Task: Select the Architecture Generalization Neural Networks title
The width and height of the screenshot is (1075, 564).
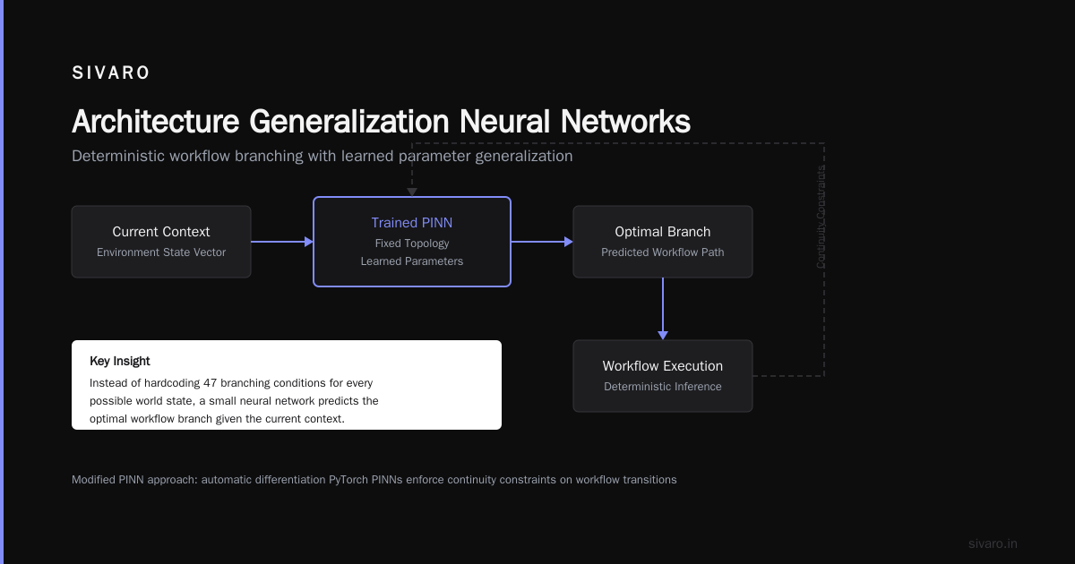Action: (x=381, y=121)
